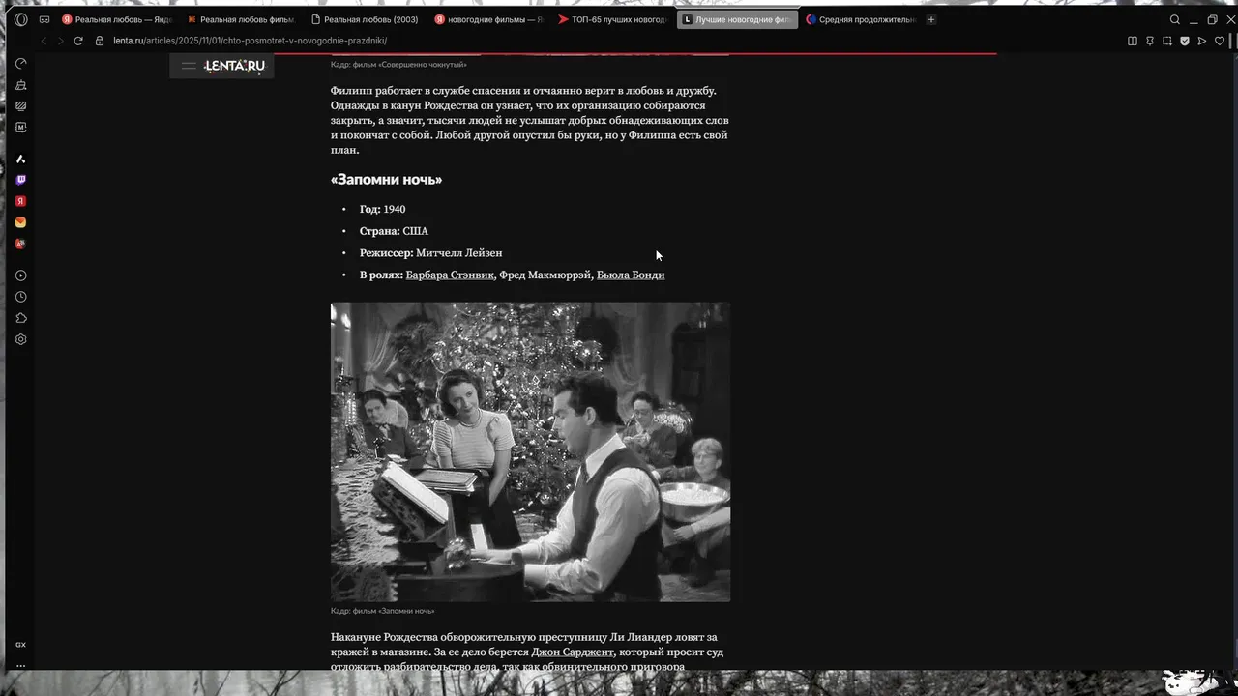Open split screen view icon in toolbar
Screen dimensions: 1238x696
1133,41
